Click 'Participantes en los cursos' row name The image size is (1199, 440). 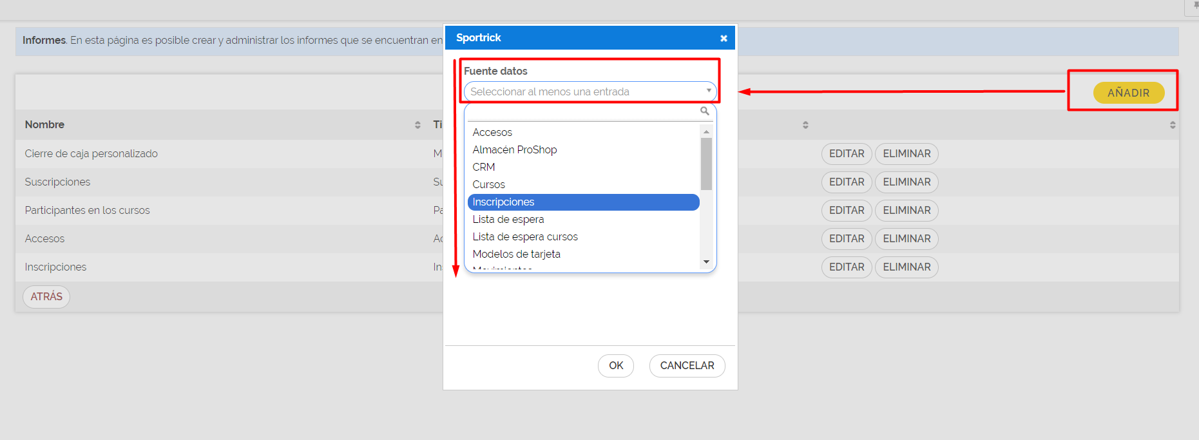pos(87,210)
